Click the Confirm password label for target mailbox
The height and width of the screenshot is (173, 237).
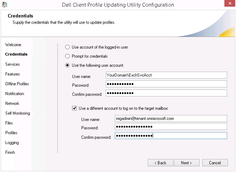pos(96,137)
